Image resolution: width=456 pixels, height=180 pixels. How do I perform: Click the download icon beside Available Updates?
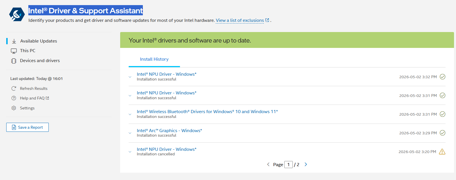click(x=14, y=41)
